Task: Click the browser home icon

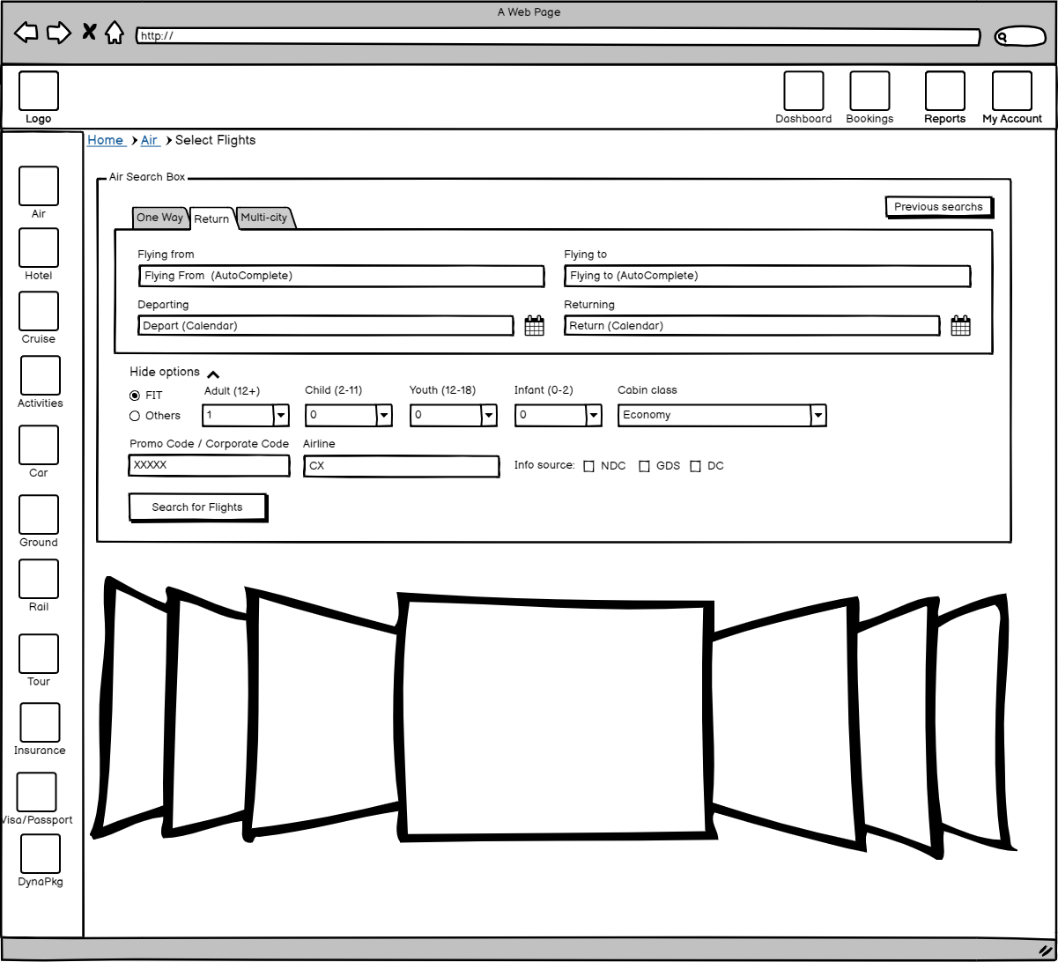Action: (x=115, y=33)
